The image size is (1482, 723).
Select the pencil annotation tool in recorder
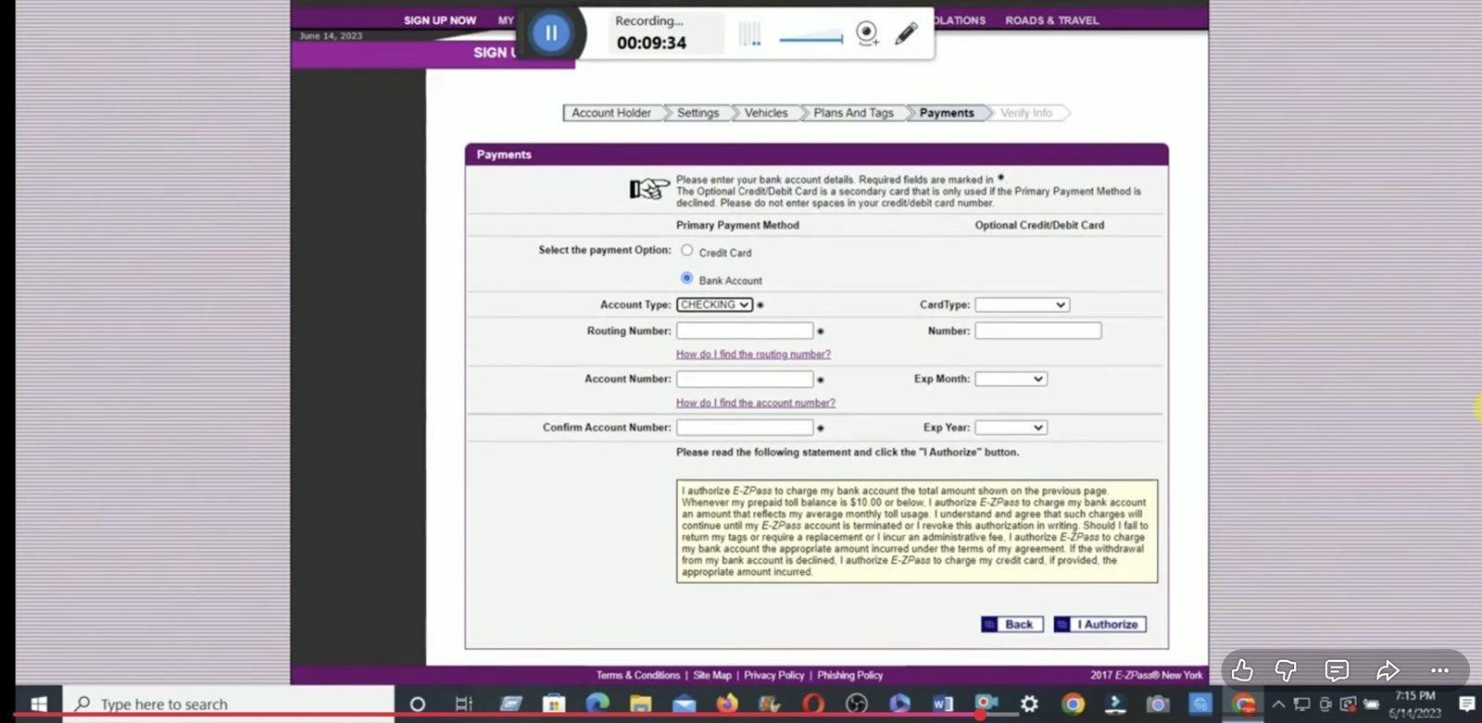[x=907, y=34]
